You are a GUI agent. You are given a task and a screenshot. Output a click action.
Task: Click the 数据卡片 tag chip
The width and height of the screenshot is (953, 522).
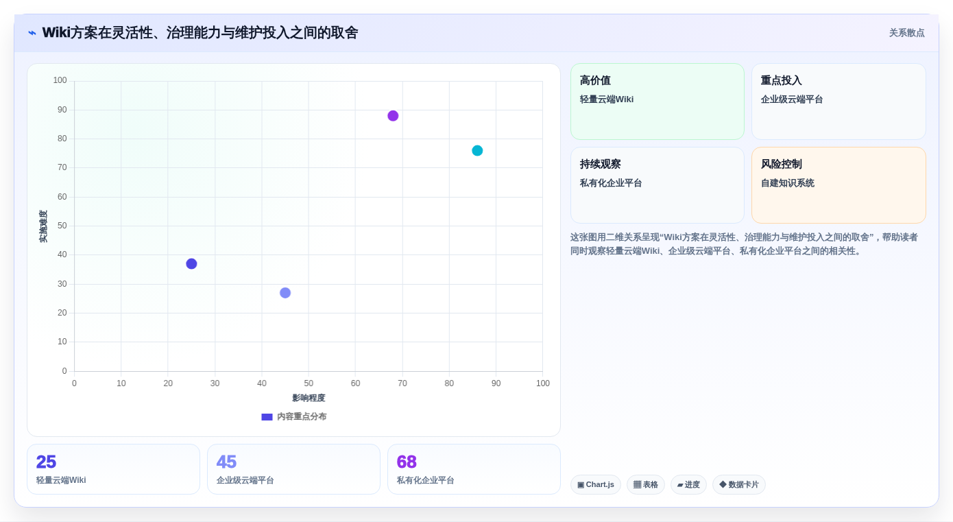point(739,484)
